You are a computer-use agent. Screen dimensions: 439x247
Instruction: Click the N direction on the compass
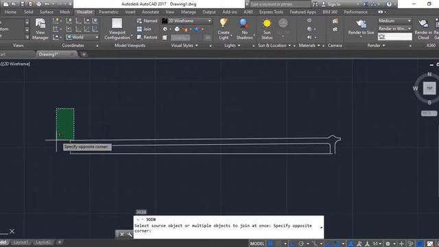coord(429,74)
